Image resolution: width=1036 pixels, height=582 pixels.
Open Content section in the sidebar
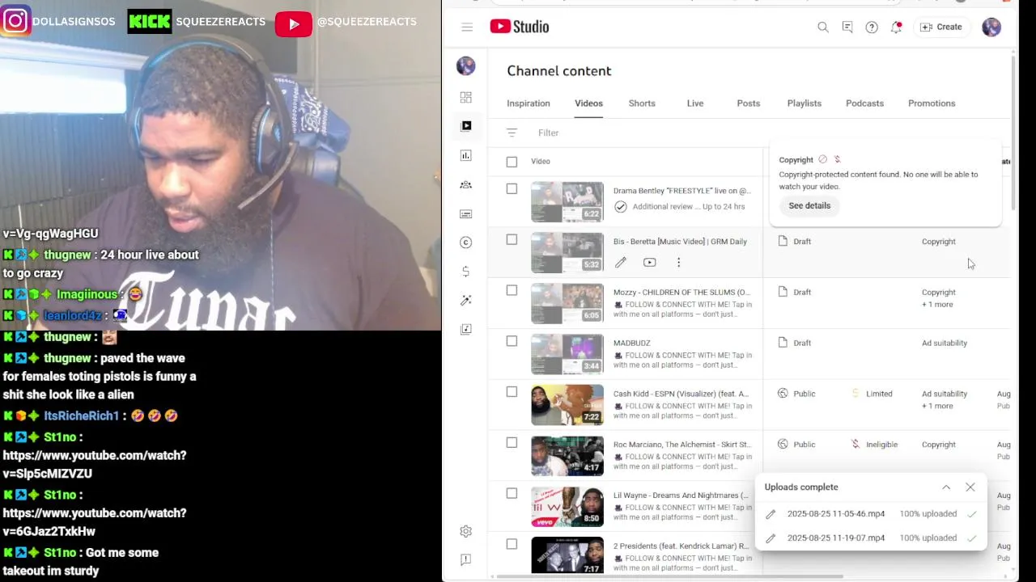[466, 126]
